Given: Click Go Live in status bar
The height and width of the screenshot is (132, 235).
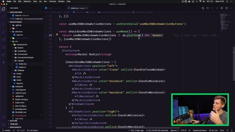Looking at the screenshot, I should point(213,131).
